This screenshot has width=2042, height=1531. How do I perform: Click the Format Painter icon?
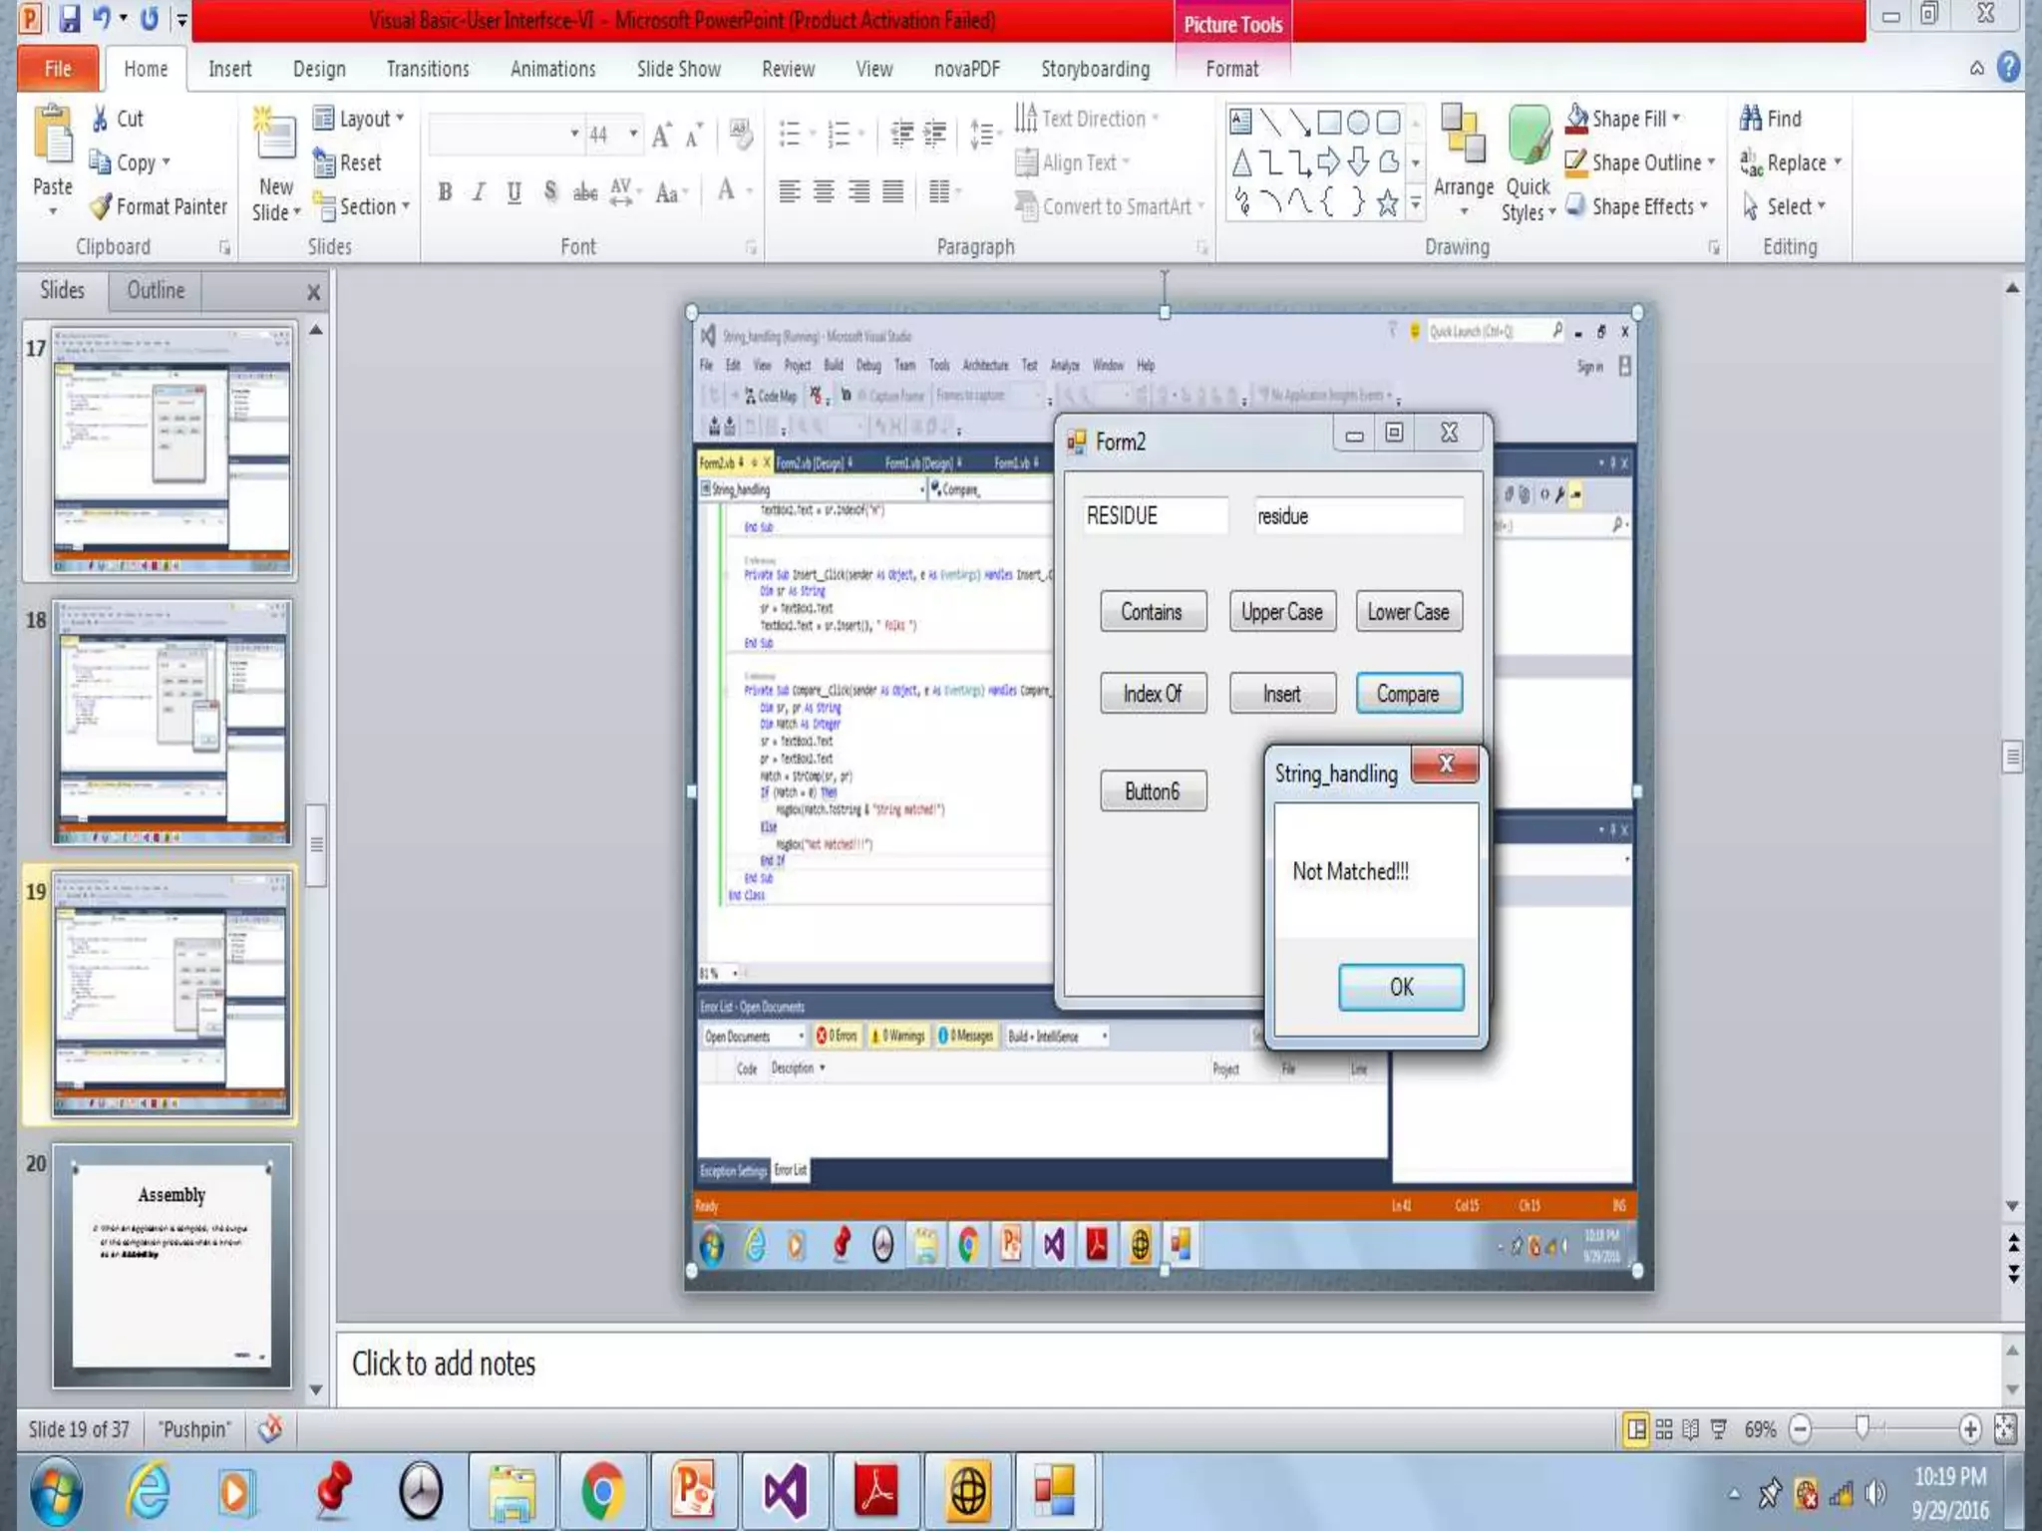[x=101, y=207]
